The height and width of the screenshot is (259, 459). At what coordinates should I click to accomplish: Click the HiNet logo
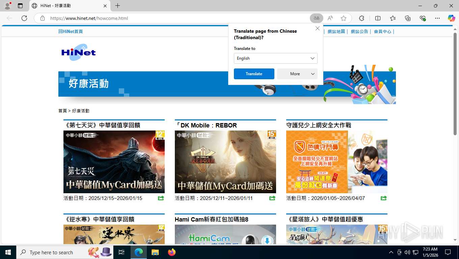79,52
